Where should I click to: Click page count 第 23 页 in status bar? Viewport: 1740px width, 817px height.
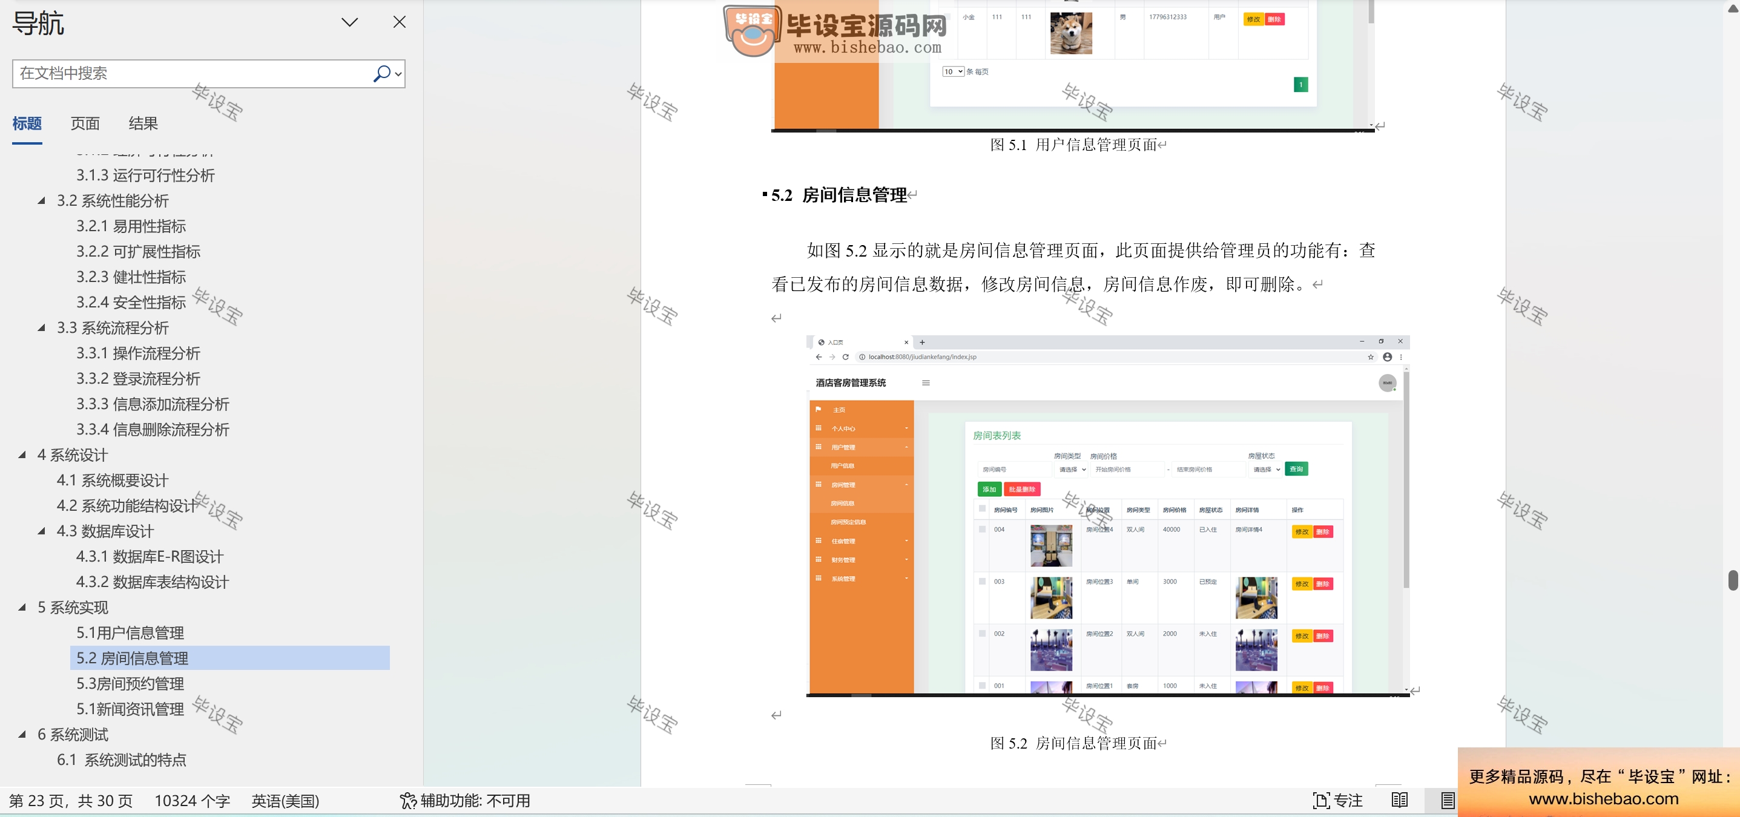click(x=71, y=801)
